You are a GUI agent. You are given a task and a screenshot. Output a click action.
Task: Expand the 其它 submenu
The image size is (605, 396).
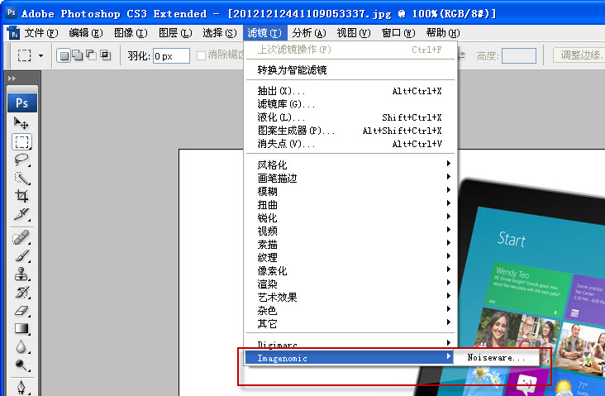[x=350, y=324]
